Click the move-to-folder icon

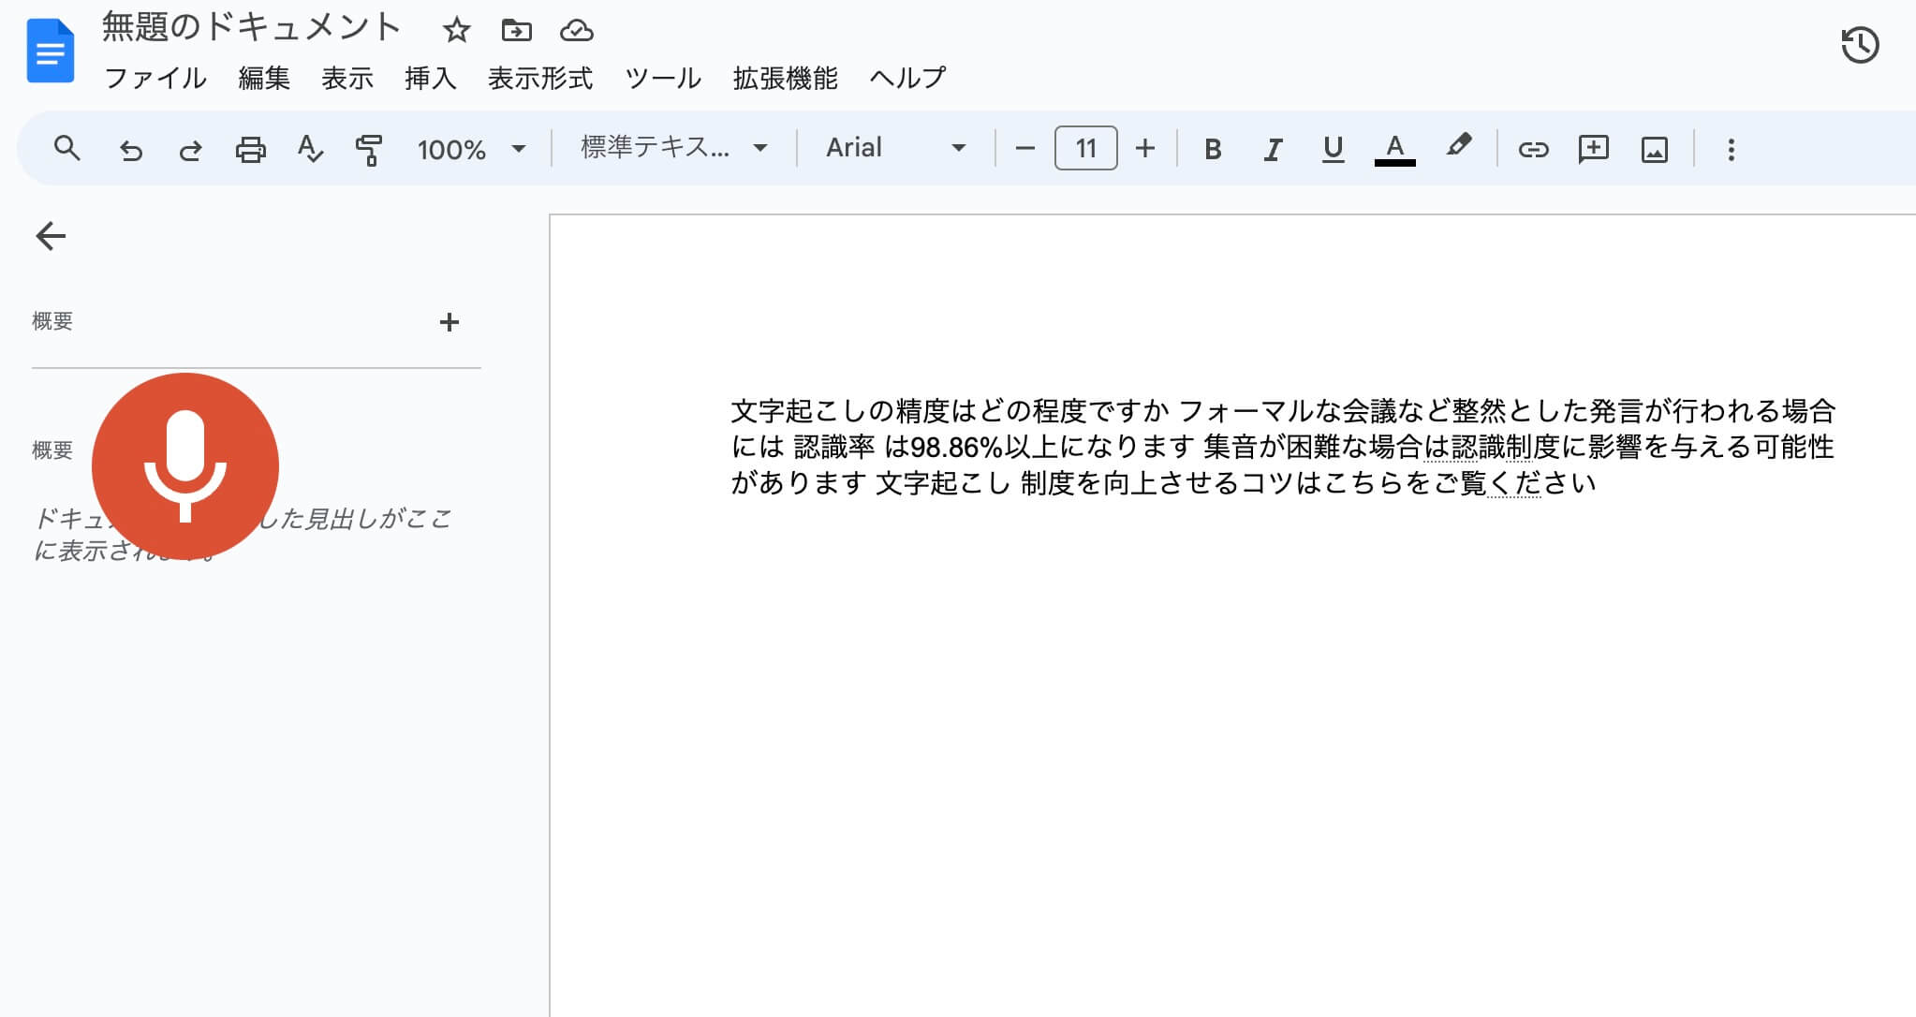pos(516,30)
